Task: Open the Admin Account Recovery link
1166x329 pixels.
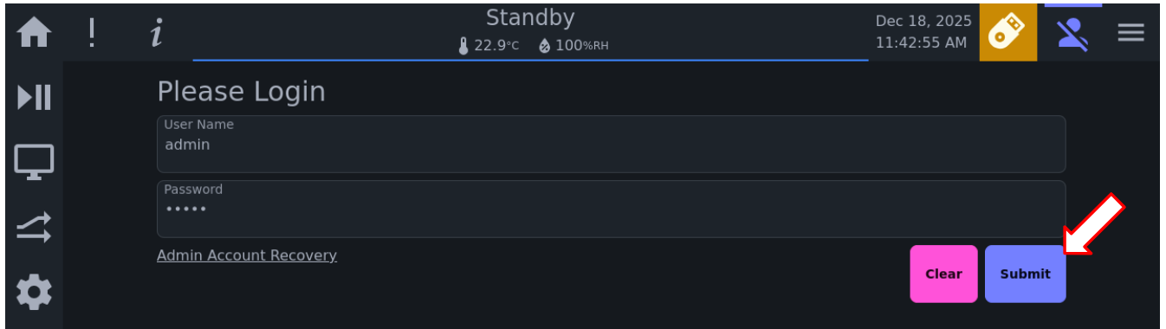Action: pos(247,255)
